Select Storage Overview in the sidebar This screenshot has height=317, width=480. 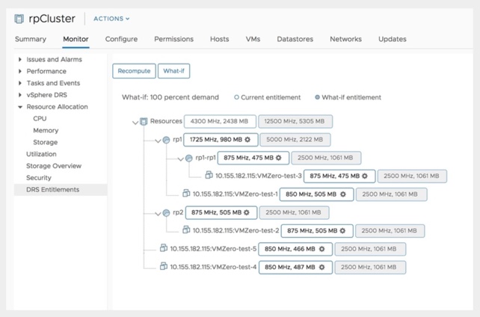pyautogui.click(x=54, y=166)
